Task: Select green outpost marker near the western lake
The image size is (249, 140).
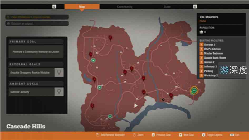Action: (100, 88)
